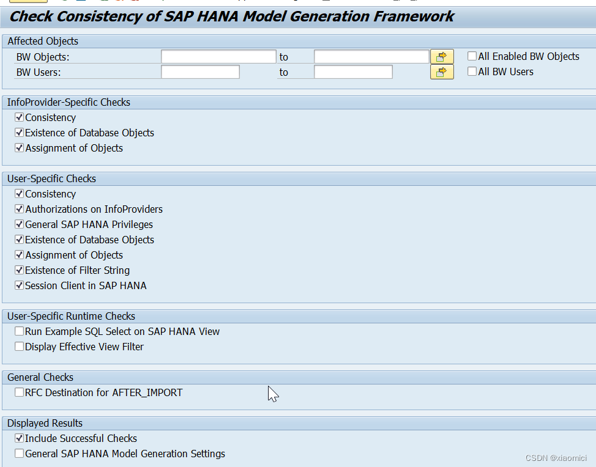Toggle Session Client in SAP HANA checkbox
Image resolution: width=596 pixels, height=467 pixels.
pyautogui.click(x=19, y=285)
